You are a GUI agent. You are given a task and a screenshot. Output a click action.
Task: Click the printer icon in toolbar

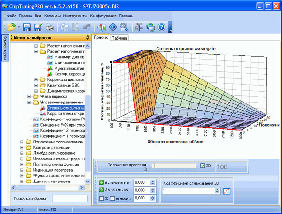pos(49,27)
